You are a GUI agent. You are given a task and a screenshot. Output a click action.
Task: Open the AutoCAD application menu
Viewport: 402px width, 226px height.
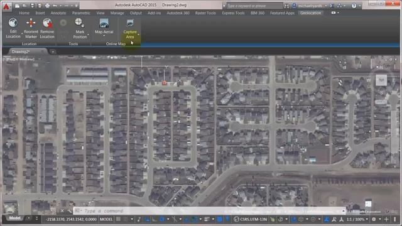tap(6, 6)
